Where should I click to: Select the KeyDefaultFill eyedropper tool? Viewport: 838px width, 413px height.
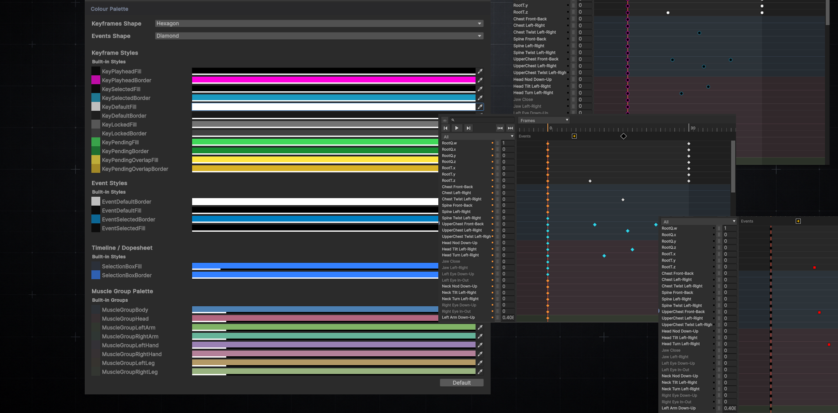pyautogui.click(x=480, y=107)
